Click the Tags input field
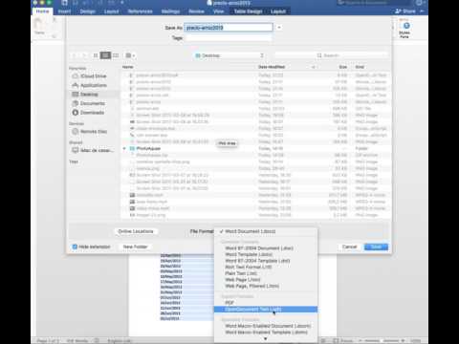This screenshot has height=344, width=459. [x=229, y=38]
